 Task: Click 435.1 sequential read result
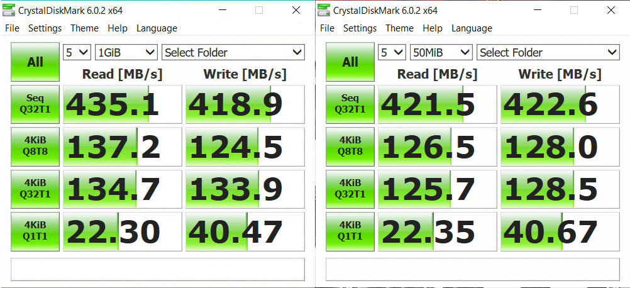[123, 104]
